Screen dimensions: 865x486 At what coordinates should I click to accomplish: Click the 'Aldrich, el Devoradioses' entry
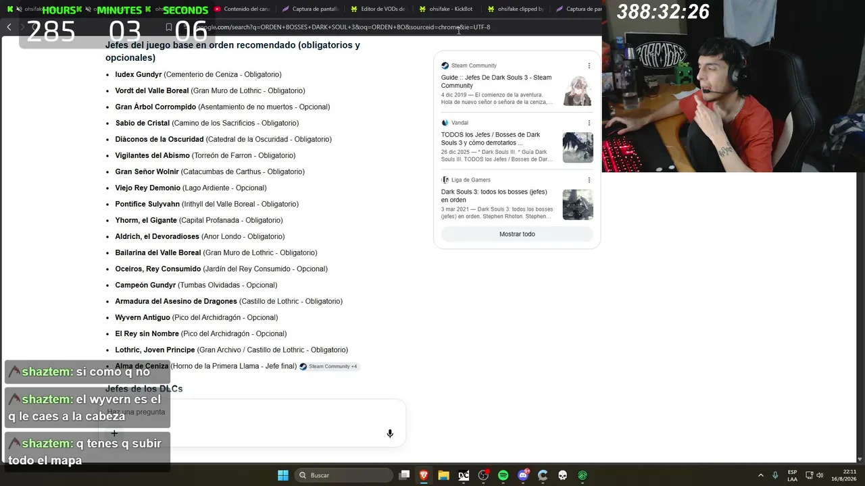click(x=157, y=236)
